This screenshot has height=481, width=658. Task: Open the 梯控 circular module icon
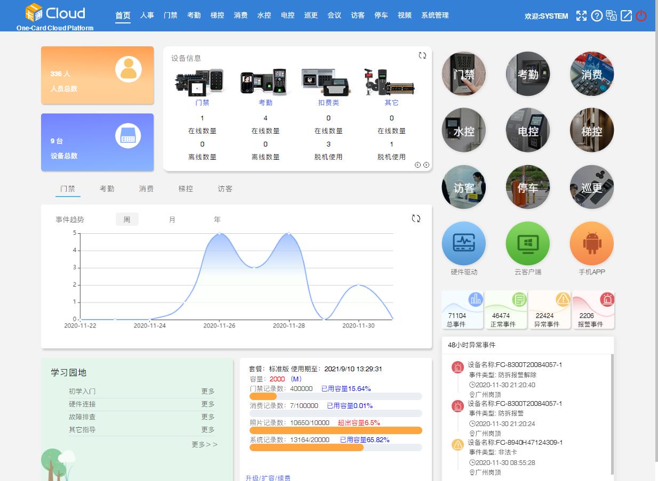coord(591,130)
